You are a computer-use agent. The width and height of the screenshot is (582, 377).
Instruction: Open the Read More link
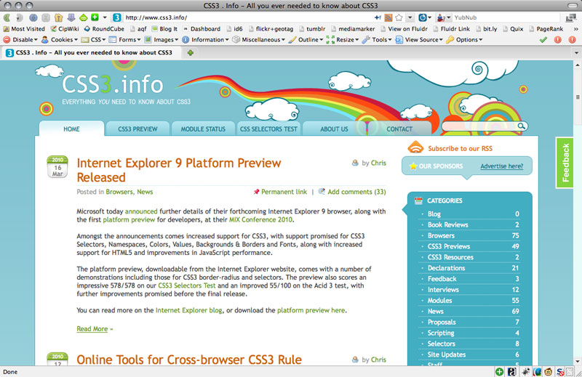(92, 329)
